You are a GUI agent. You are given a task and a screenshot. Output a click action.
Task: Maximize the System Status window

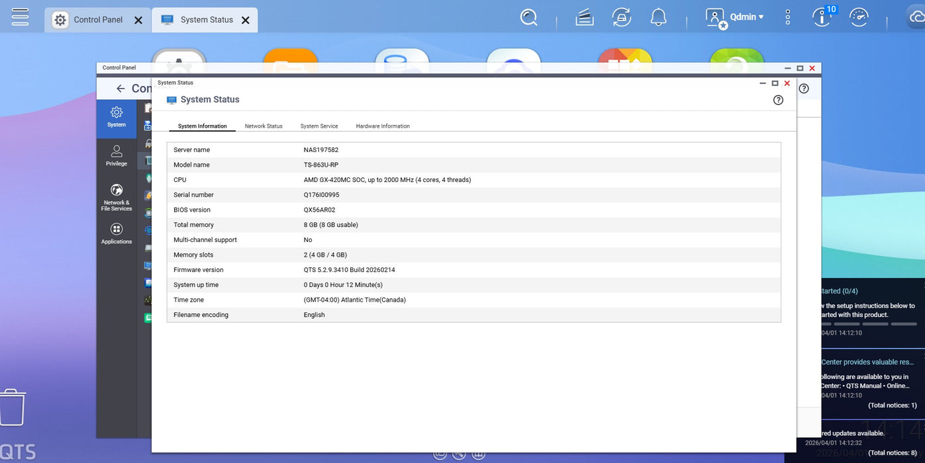coord(775,83)
